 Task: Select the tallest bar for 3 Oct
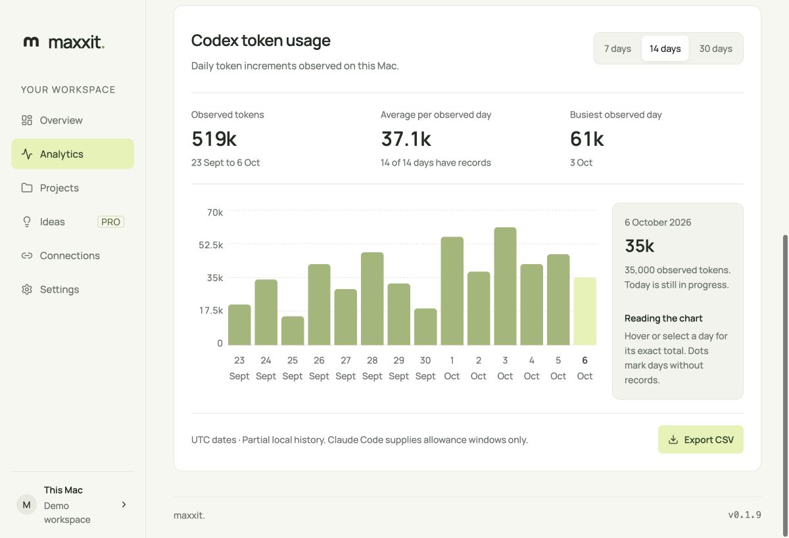505,286
